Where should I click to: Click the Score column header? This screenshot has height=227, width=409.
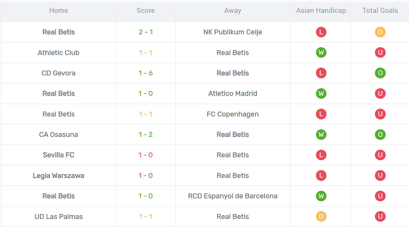146,10
